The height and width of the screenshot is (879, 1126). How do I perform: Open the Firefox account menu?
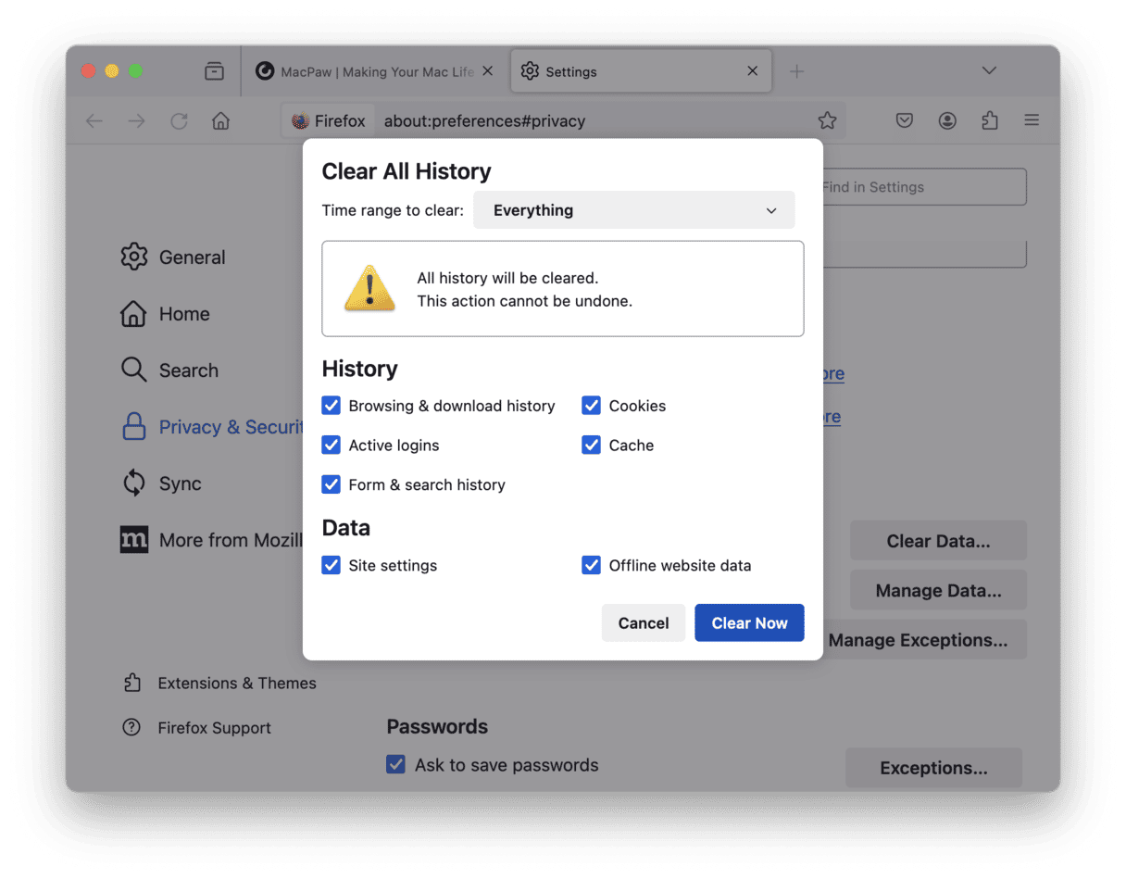(x=947, y=120)
